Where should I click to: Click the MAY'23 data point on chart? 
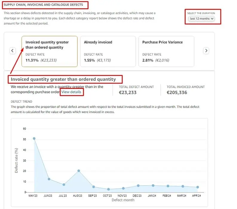34,138
